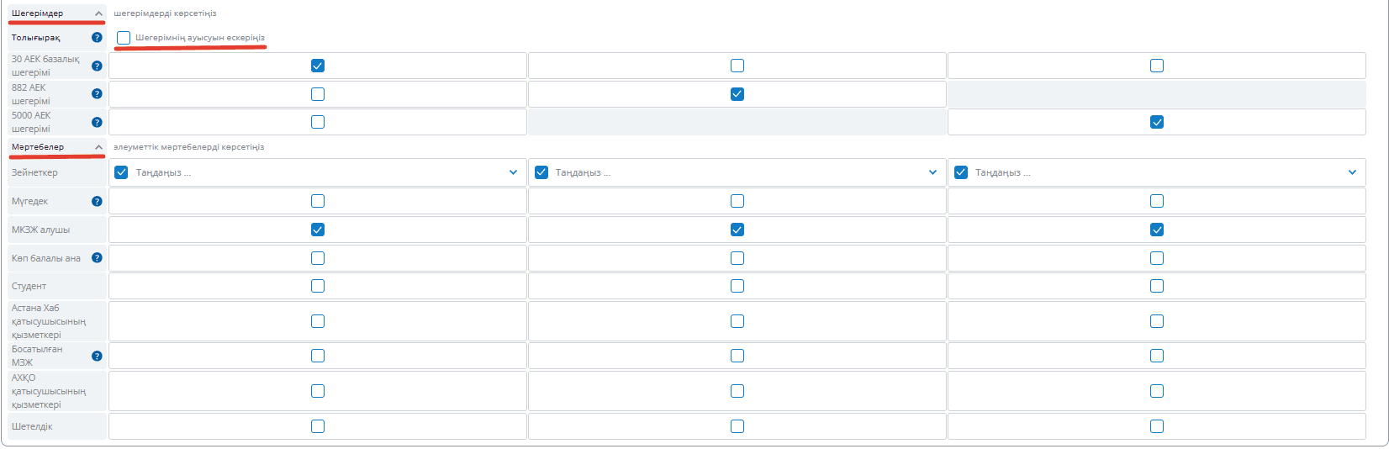Open help icon beside Көп балалы ана
The height and width of the screenshot is (449, 1389).
97,258
